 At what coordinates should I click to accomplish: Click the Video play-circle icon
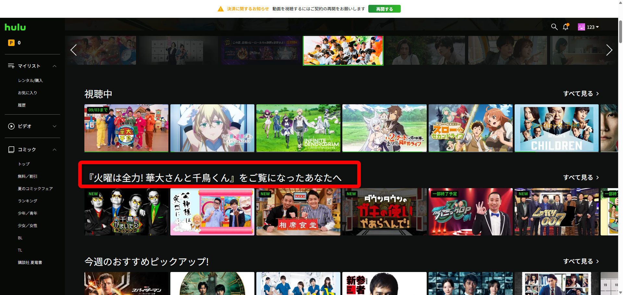[11, 126]
